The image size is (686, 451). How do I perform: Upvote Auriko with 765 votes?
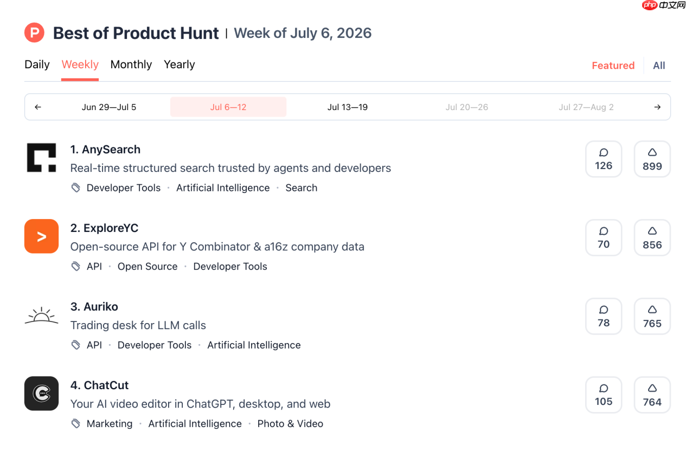pyautogui.click(x=652, y=316)
